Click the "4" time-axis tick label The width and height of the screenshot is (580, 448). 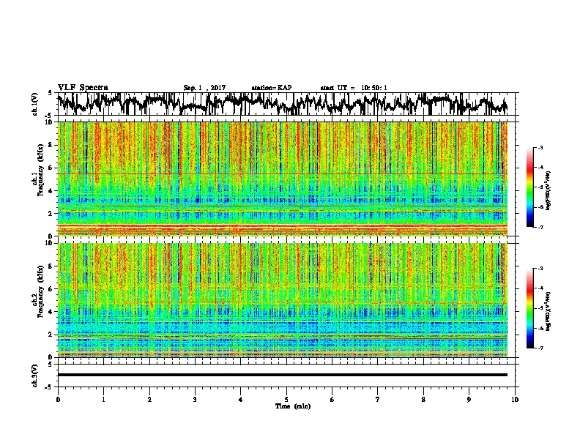[241, 400]
